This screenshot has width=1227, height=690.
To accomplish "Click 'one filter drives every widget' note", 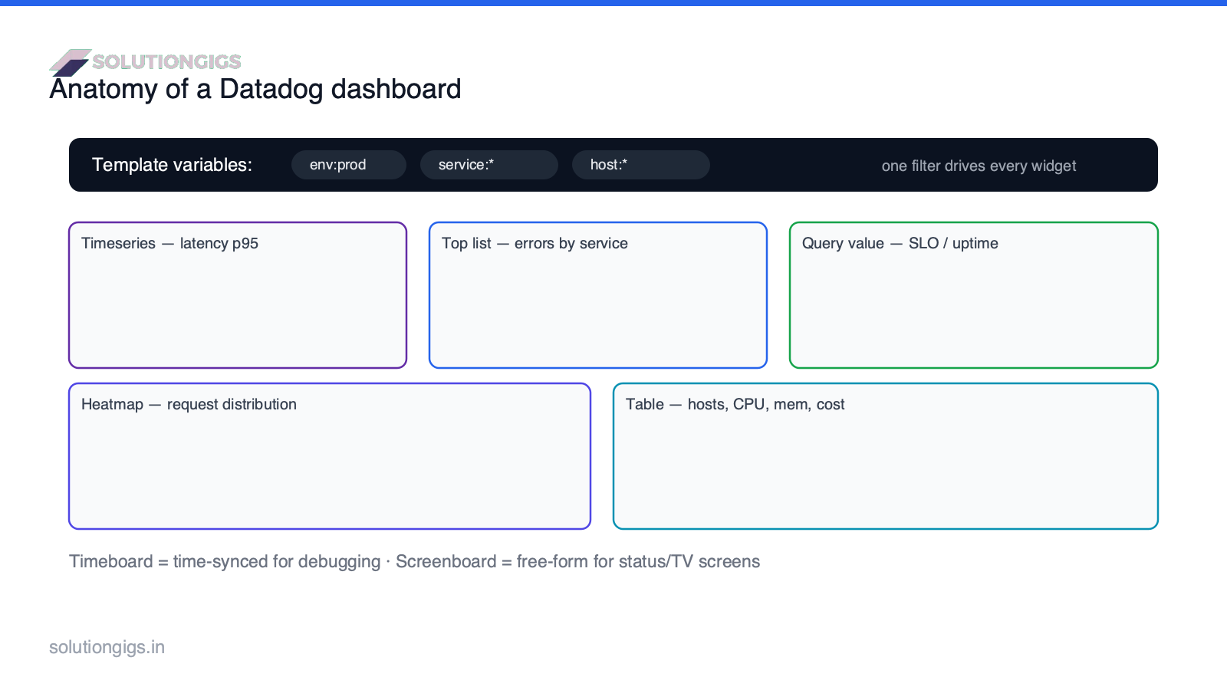I will [x=979, y=166].
